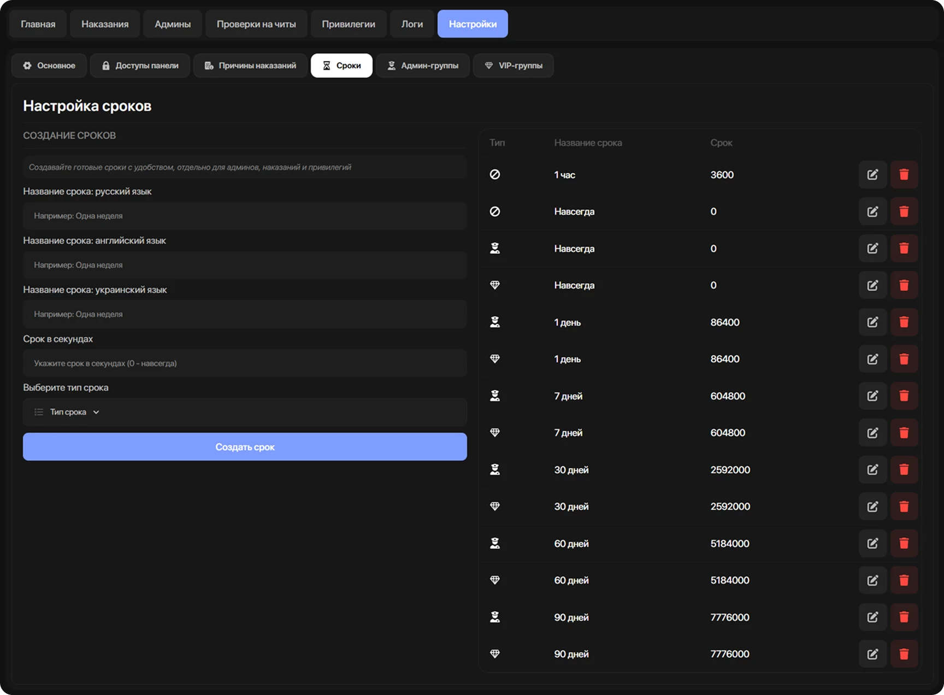
Task: Open the Проверки на читы tab
Action: click(256, 24)
